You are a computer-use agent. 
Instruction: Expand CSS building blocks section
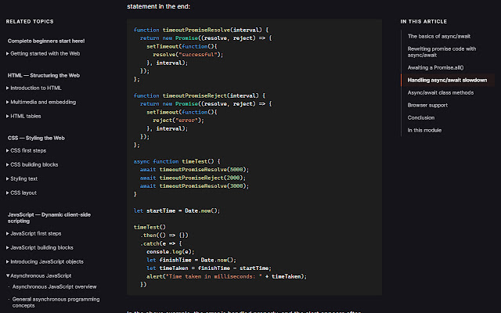point(32,165)
